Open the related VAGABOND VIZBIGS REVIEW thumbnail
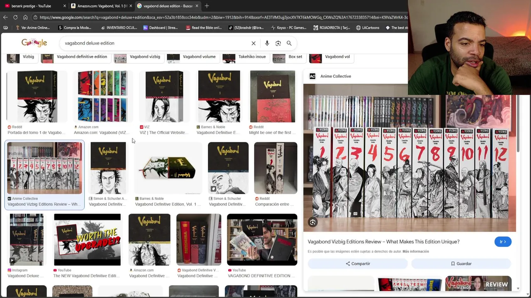 pyautogui.click(x=478, y=284)
